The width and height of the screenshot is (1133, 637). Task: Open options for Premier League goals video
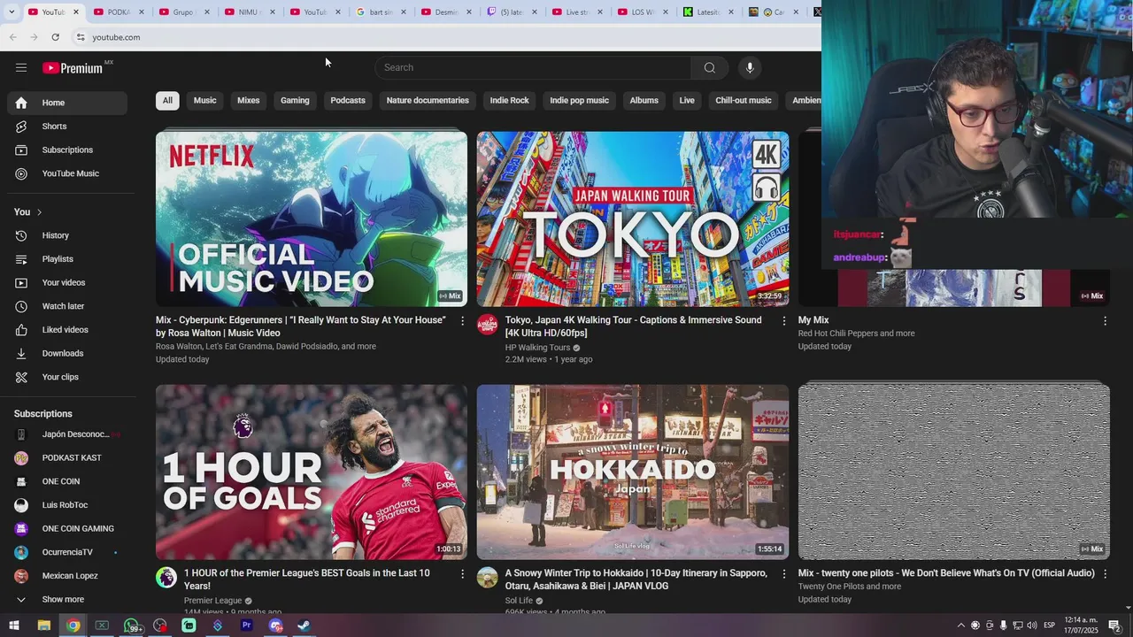pyautogui.click(x=462, y=573)
